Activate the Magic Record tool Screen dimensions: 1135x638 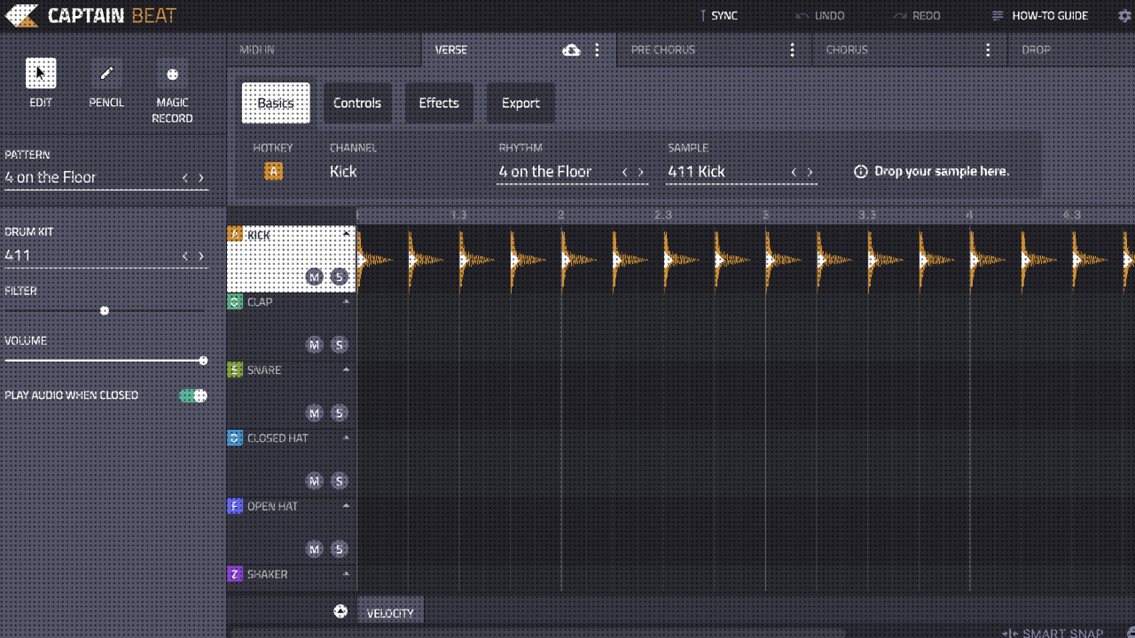click(172, 74)
